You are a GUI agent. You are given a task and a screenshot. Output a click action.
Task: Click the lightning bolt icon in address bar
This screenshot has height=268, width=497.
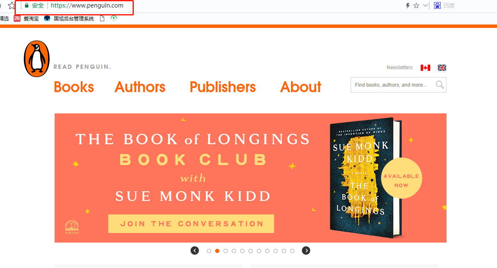pos(408,6)
